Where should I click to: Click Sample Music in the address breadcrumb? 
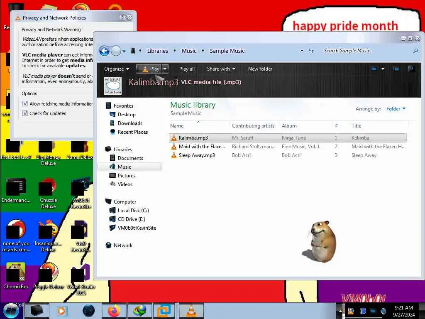tap(227, 51)
